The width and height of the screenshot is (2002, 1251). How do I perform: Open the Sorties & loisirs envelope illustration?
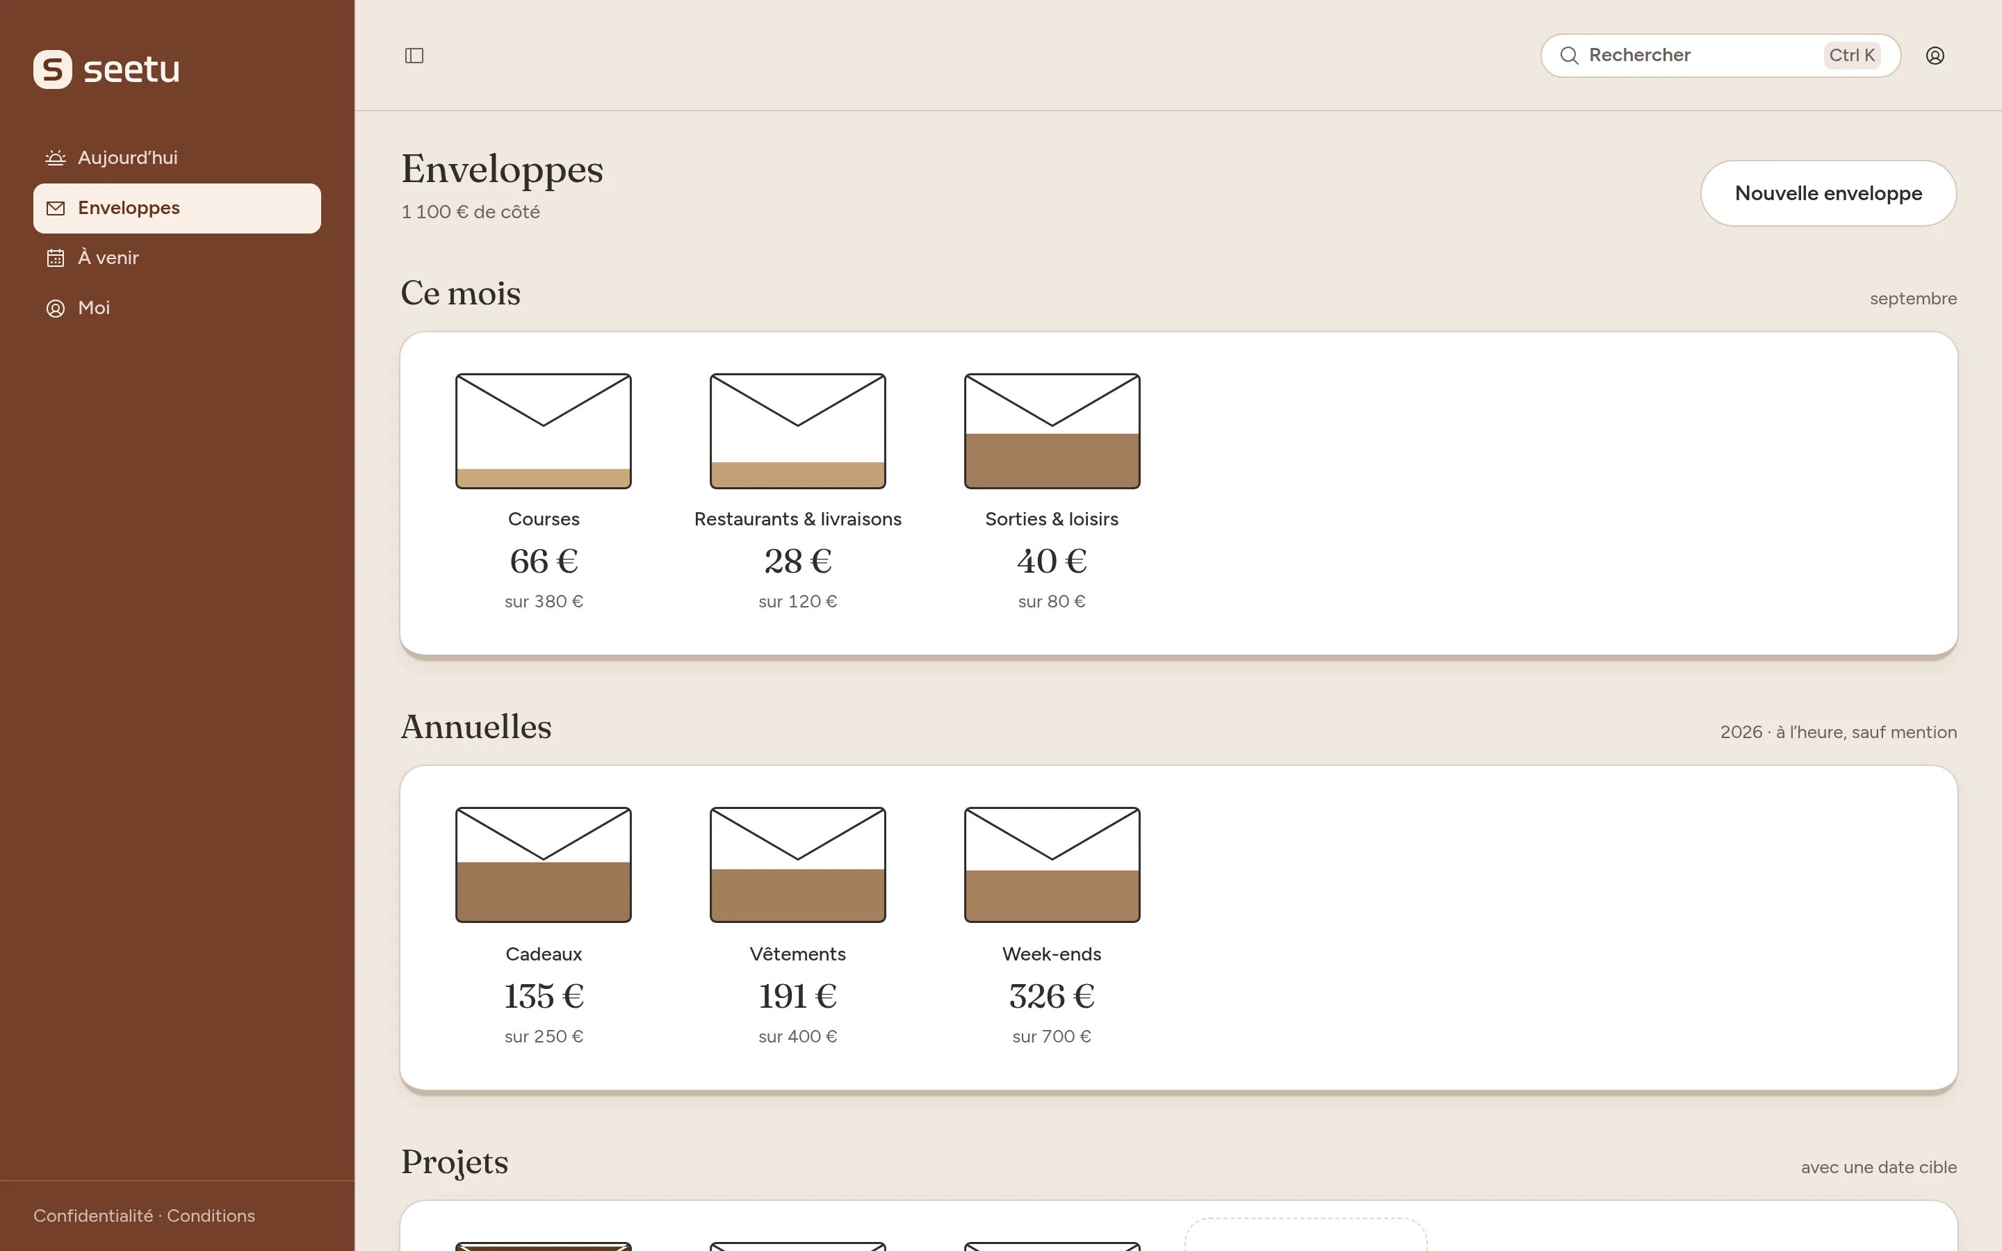1052,431
